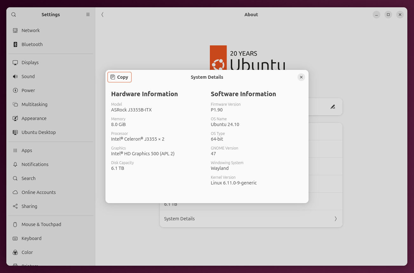
Task: Click the search icon in Settings sidebar
Action: [x=14, y=15]
